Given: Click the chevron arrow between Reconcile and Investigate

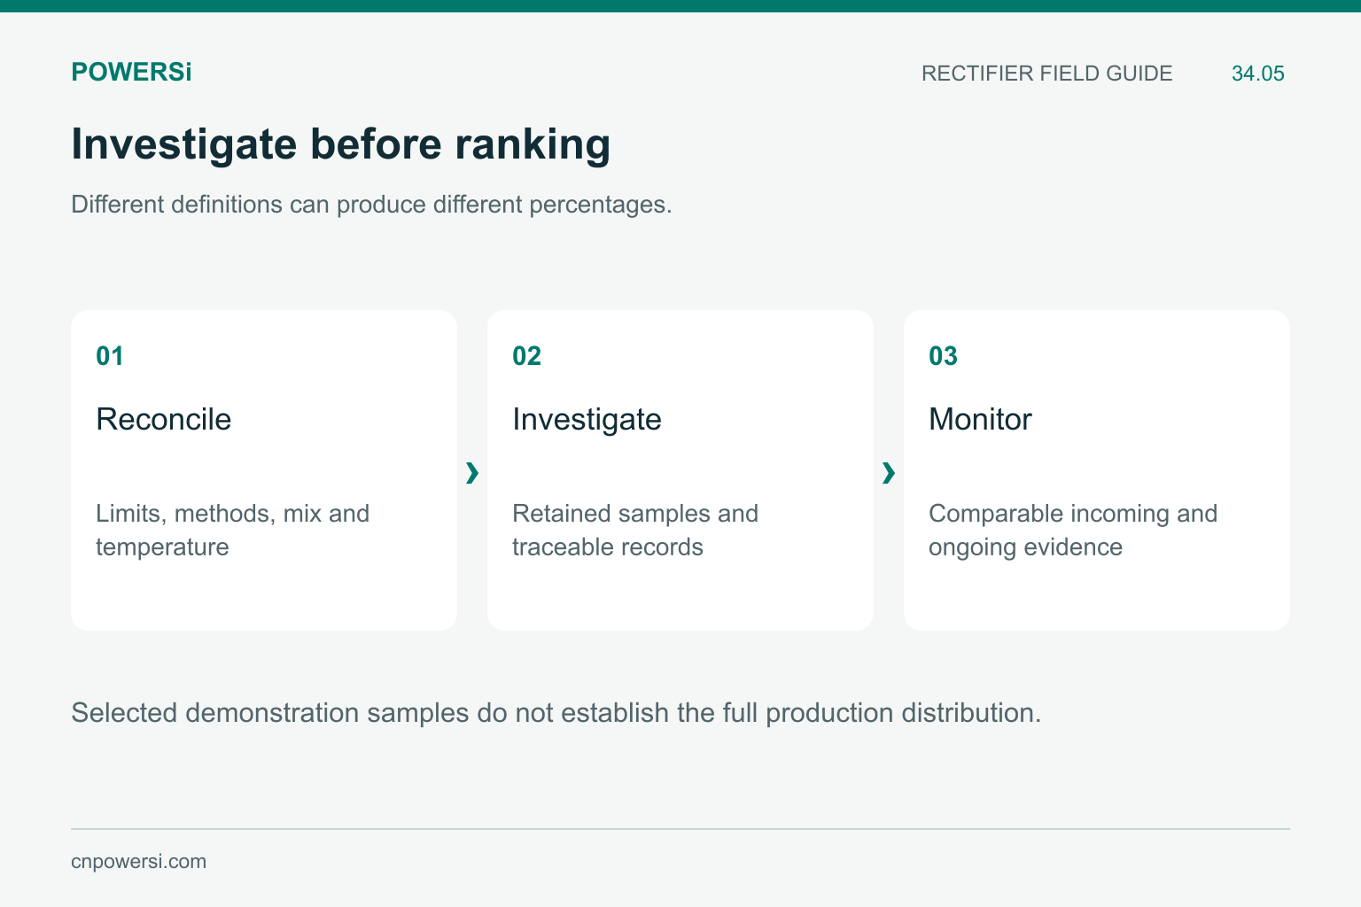Looking at the screenshot, I should click(x=472, y=473).
